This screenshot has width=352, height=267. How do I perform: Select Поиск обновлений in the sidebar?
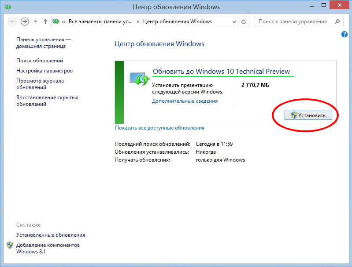pos(40,61)
